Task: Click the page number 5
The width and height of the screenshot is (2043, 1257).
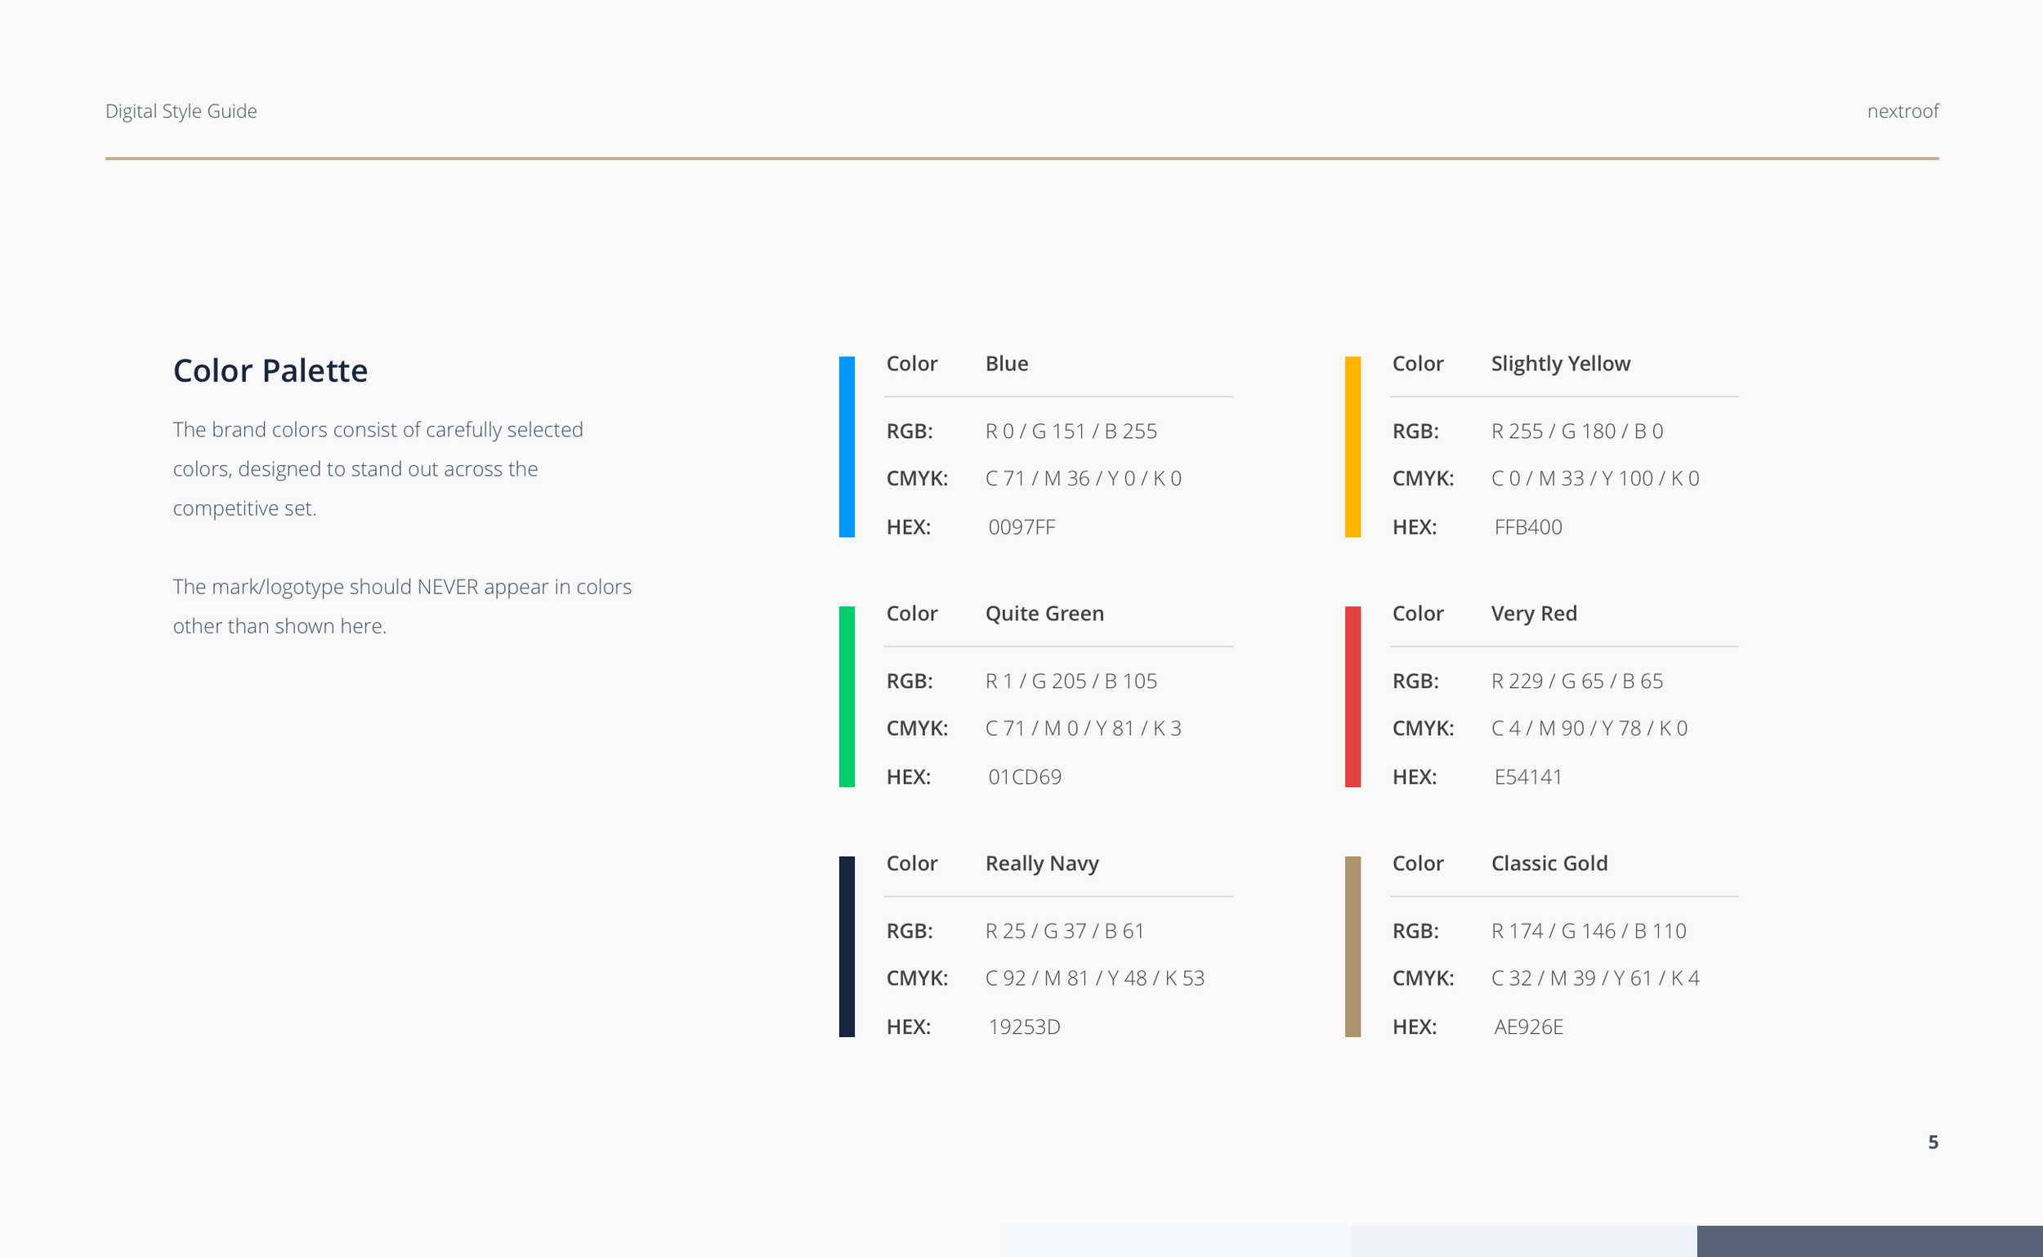Action: point(1933,1143)
